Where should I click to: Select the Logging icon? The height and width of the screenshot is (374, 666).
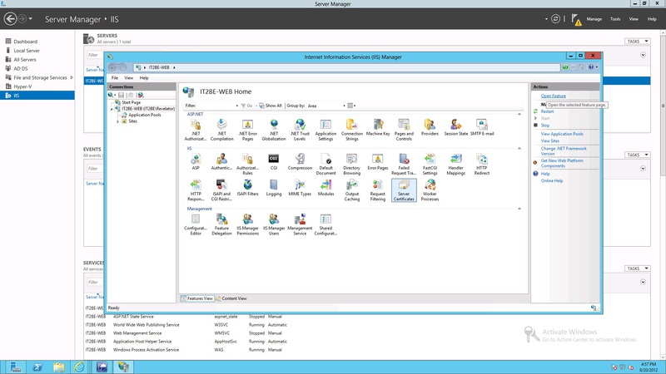(274, 188)
